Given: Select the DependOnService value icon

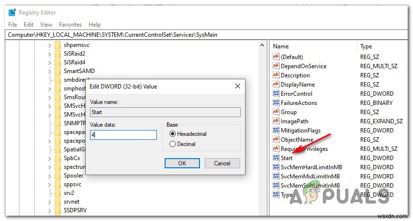Looking at the screenshot, I should (276, 66).
